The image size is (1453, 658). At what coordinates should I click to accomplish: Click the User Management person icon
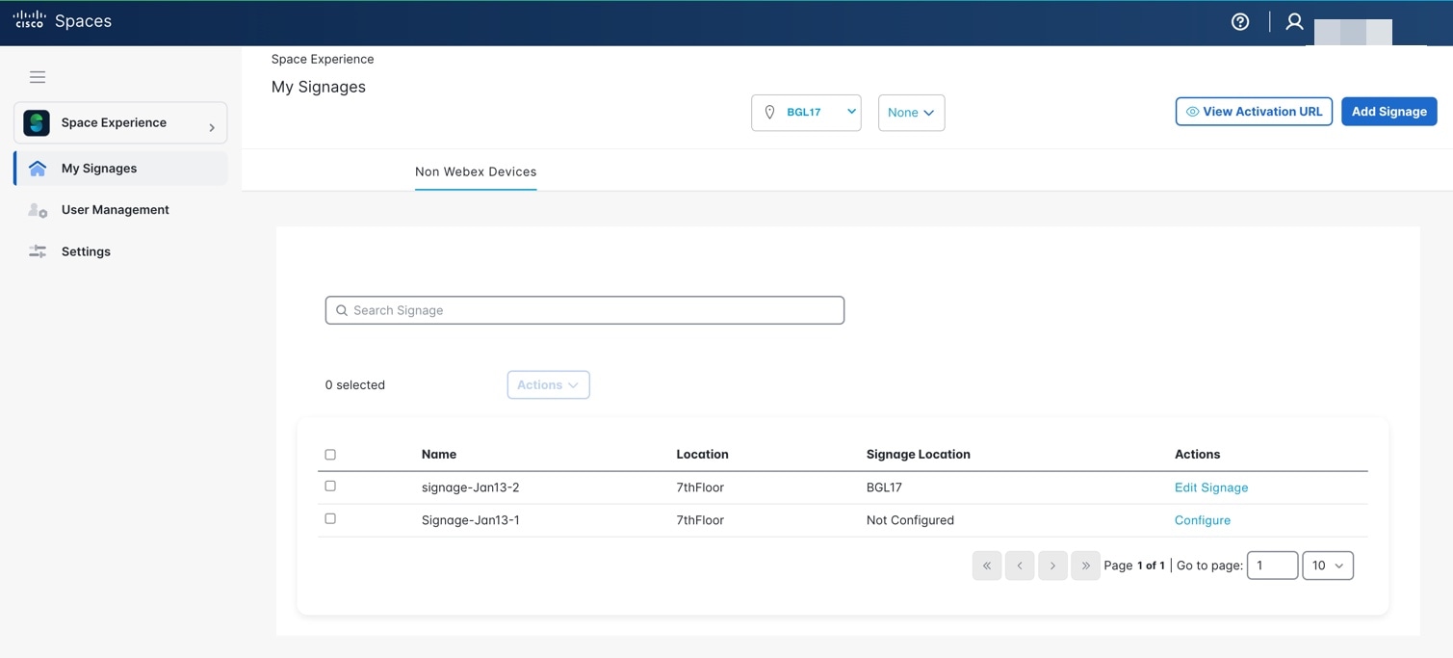[x=38, y=210]
